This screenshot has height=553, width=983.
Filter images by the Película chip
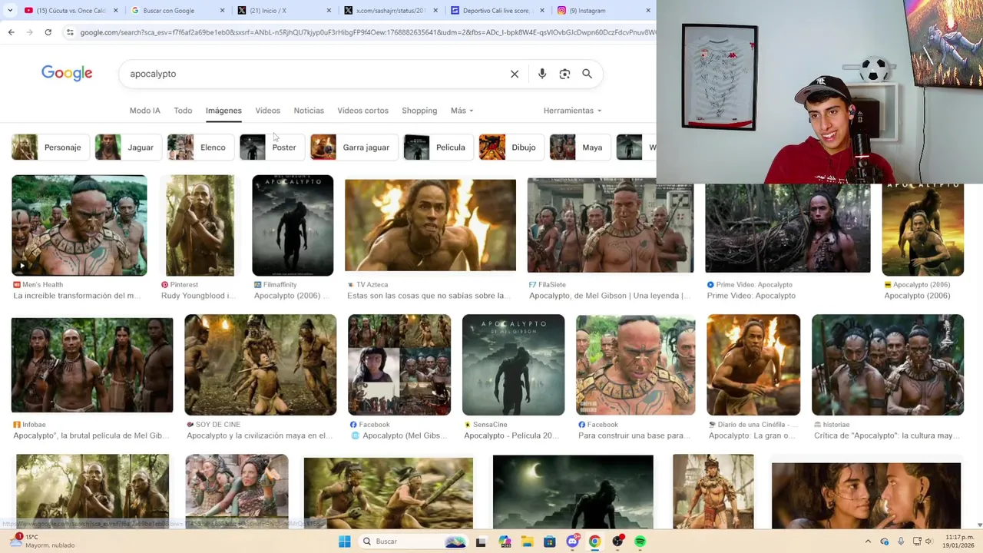[438, 147]
